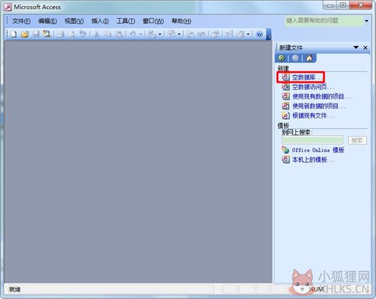Click the 新建文件 task pane title

[x=291, y=48]
